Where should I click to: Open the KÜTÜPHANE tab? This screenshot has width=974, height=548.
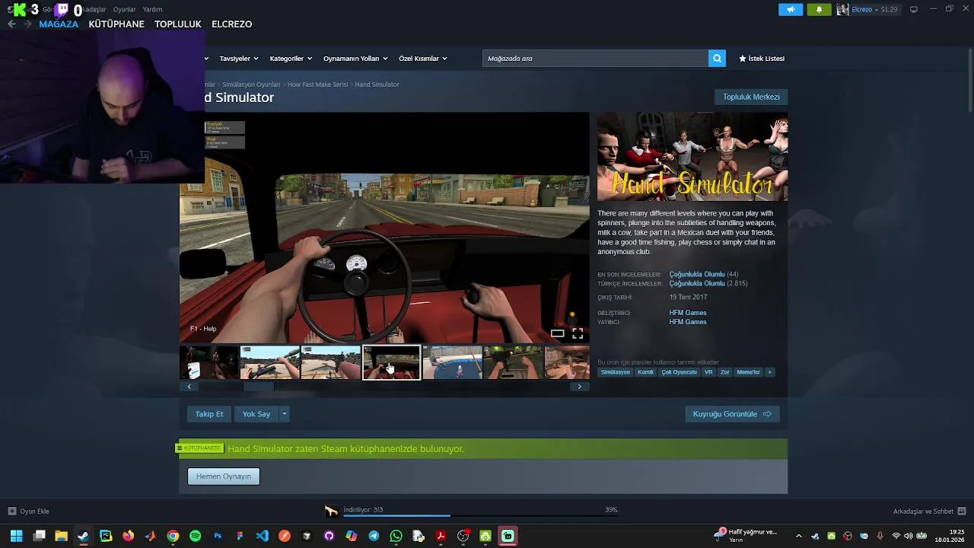click(116, 24)
